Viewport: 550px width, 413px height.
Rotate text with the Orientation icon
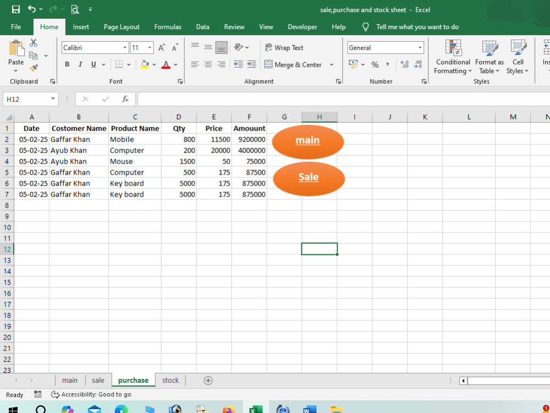(239, 47)
